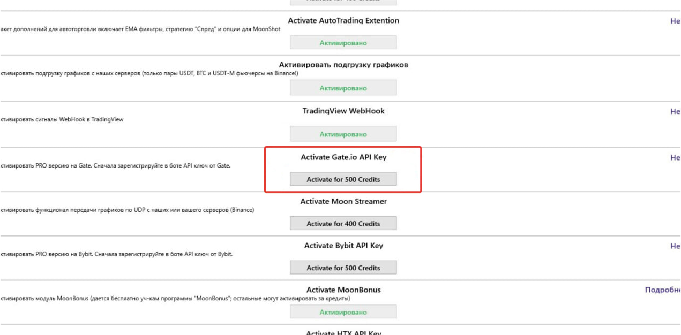Click Activate for 500 Credits under Bybit API Key
Screen dimensions: 681x335
point(343,268)
